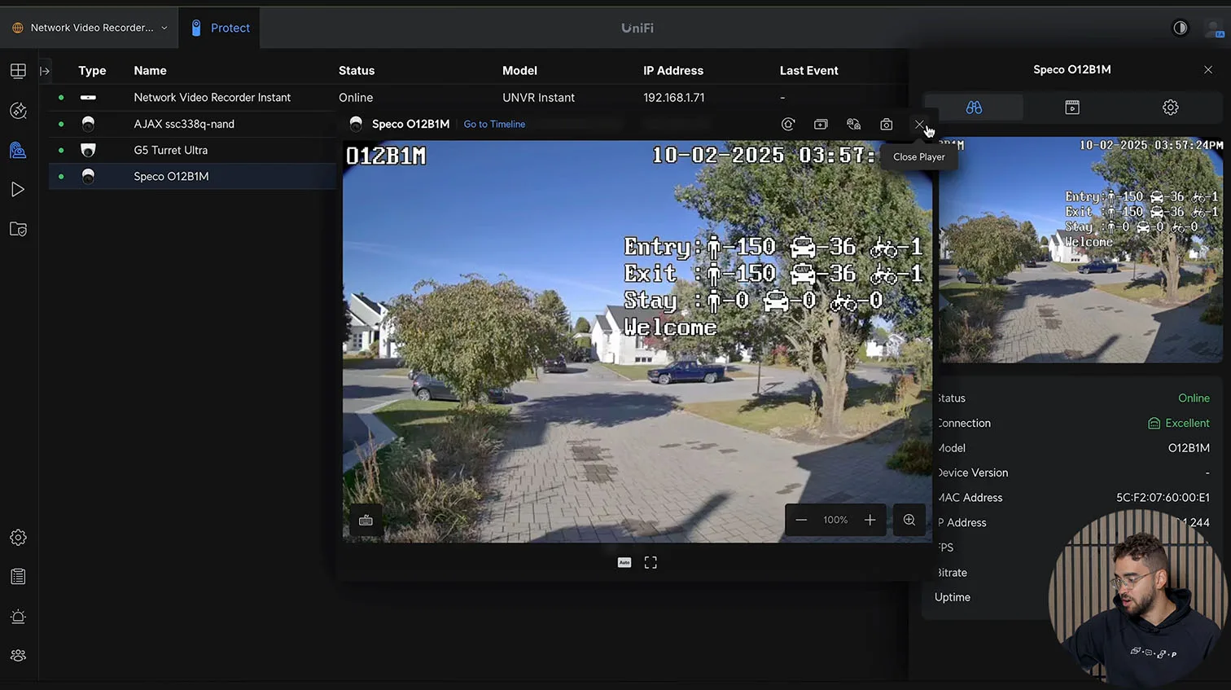Viewport: 1231px width, 690px height.
Task: Enter fullscreen mode for the player
Action: tap(651, 563)
